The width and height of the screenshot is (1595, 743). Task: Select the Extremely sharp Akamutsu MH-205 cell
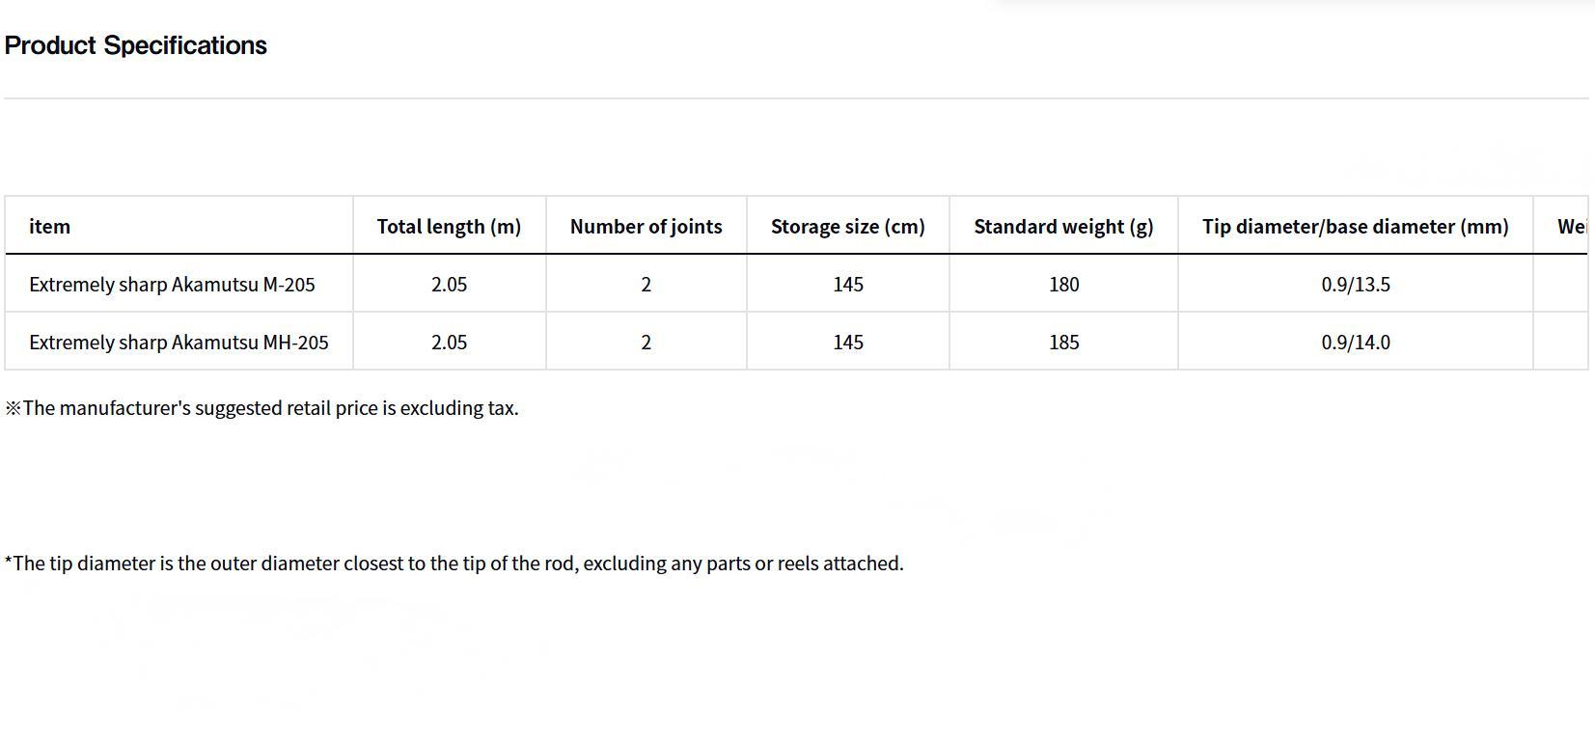point(179,343)
